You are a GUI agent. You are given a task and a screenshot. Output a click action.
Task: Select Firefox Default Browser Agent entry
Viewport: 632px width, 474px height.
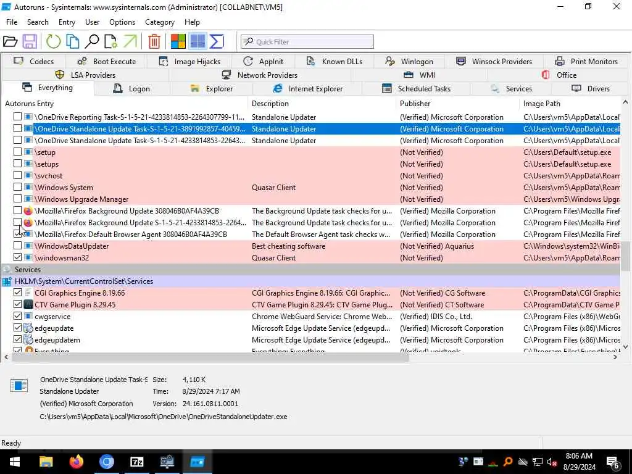coord(311,234)
